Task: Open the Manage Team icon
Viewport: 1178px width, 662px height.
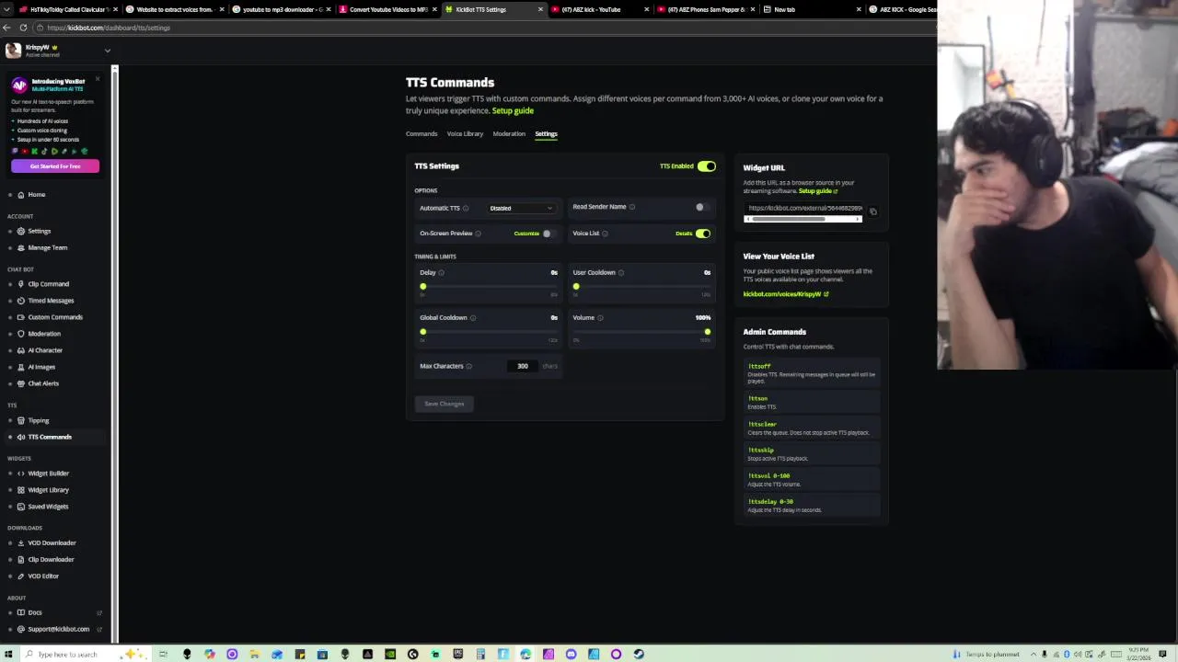Action: tap(21, 248)
